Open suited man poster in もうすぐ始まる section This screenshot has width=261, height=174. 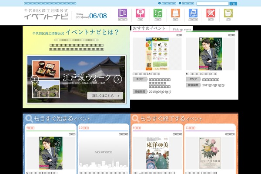(51, 153)
